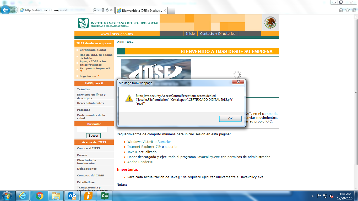Click the muted volume tray icon
Viewport: 358px width, 201px height.
pyautogui.click(x=332, y=196)
